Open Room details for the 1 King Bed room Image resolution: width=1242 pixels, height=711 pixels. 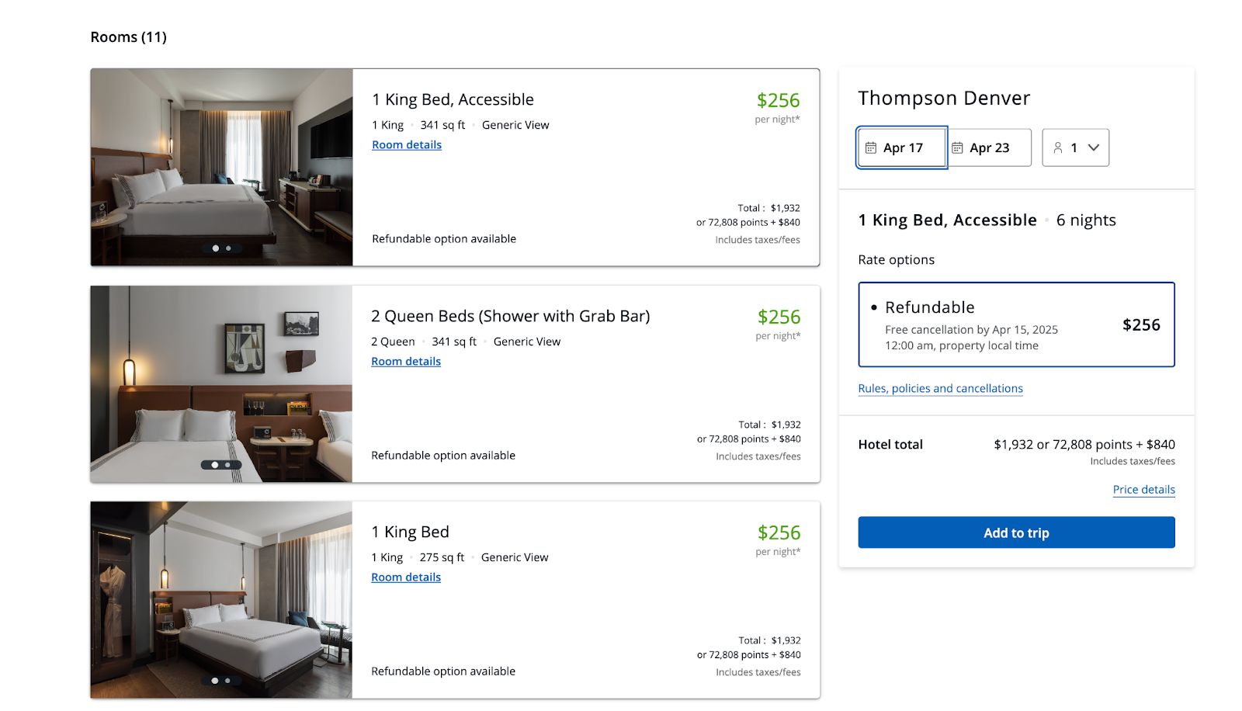pos(405,577)
